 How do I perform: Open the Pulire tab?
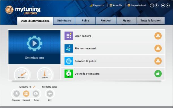coord(85,21)
